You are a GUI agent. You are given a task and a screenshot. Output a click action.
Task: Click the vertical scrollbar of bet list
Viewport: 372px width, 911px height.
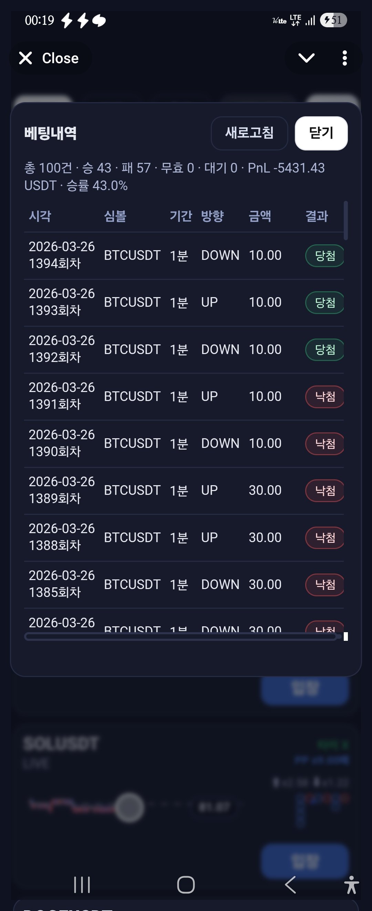pos(346,221)
